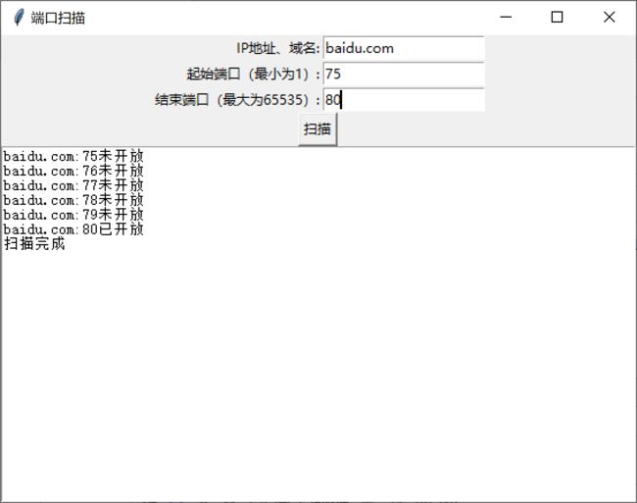Close the 端口扫描 window
The image size is (637, 503).
pos(609,17)
